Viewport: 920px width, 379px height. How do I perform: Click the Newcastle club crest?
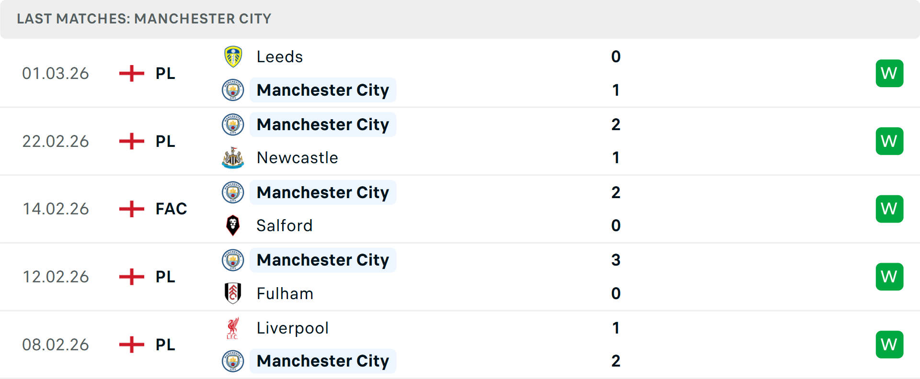click(233, 158)
